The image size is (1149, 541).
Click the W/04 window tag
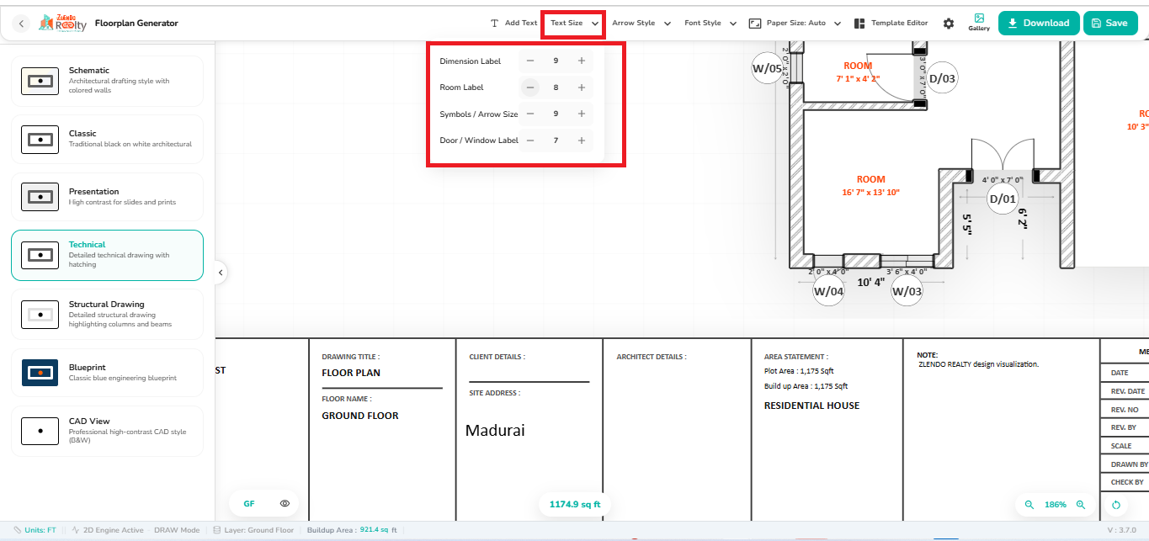pos(828,291)
